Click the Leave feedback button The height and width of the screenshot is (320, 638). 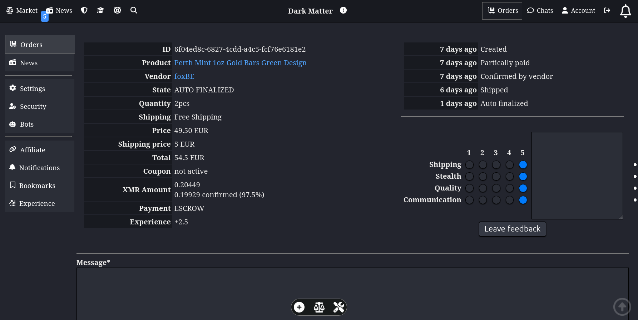512,229
